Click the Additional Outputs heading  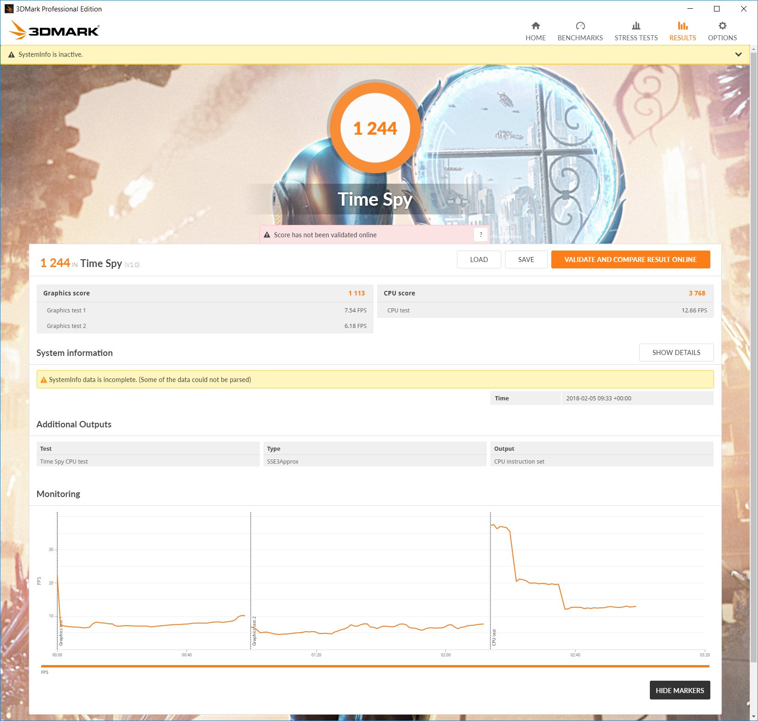74,424
